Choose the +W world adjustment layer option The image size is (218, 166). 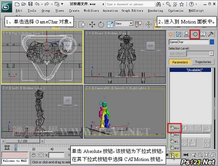(x=175, y=148)
